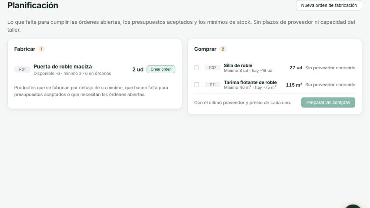Click the Comprar count badge 2
The width and height of the screenshot is (370, 208).
223,49
